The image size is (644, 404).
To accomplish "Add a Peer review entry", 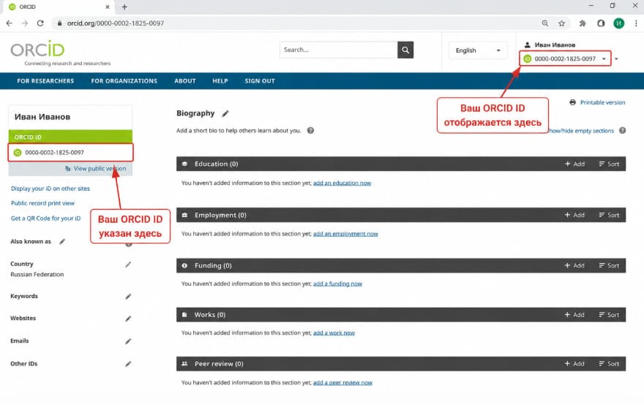I will [x=574, y=363].
